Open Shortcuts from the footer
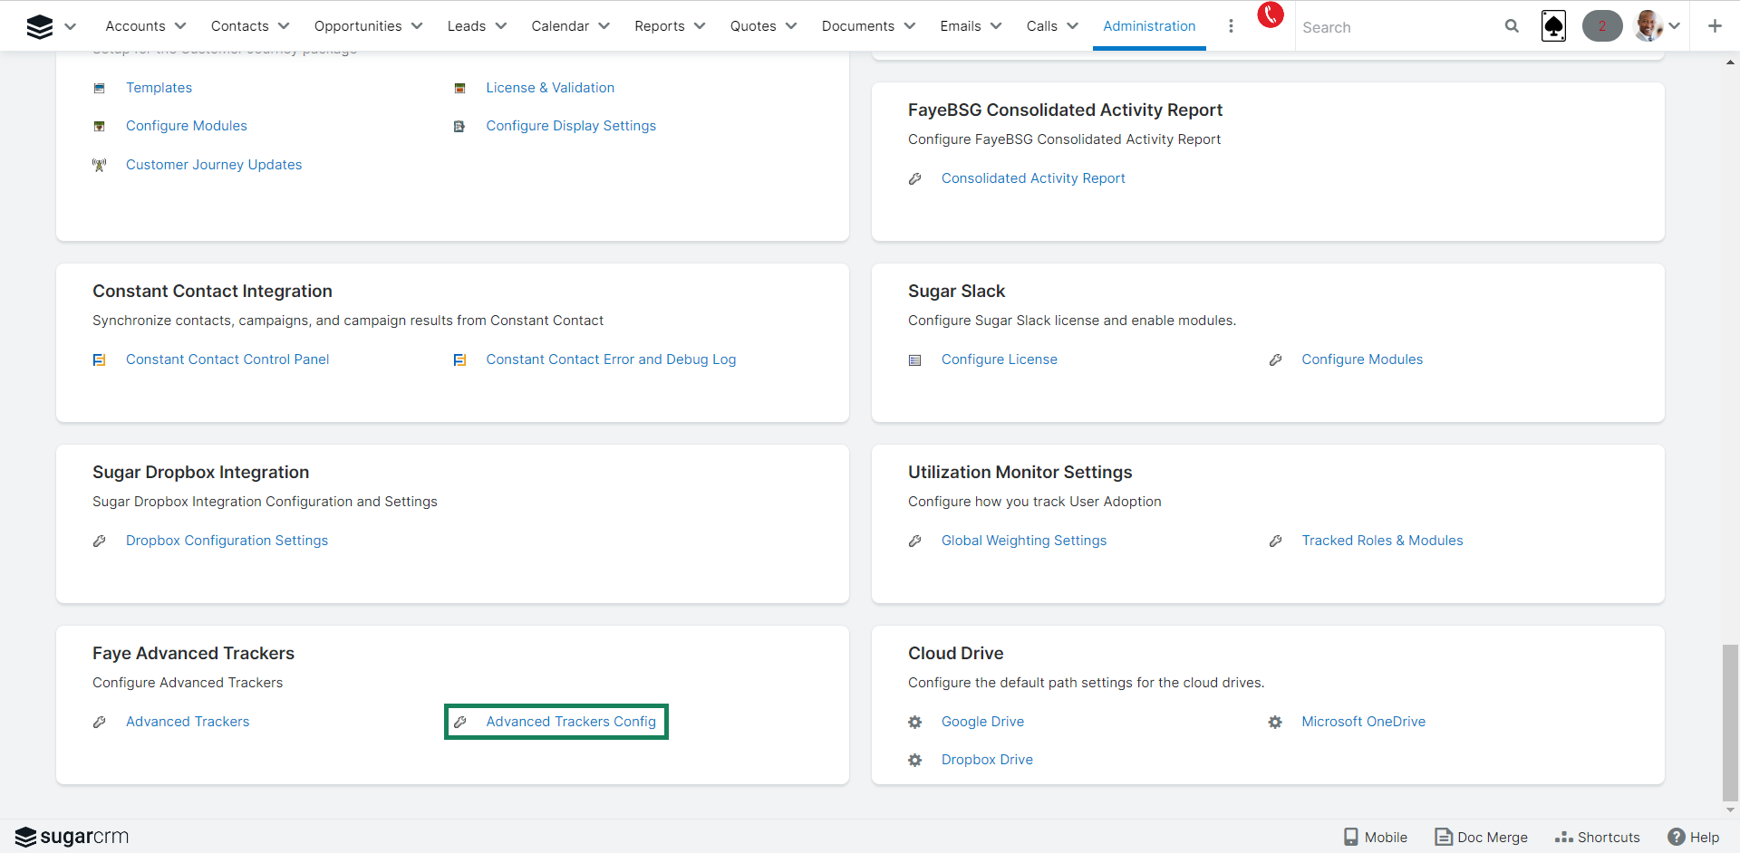The height and width of the screenshot is (853, 1740). point(1597,837)
